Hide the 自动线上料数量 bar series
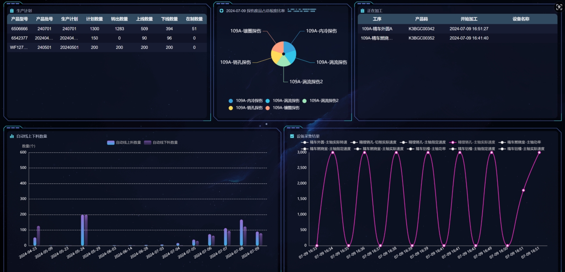Screen dimensions: 565x272 (124, 143)
